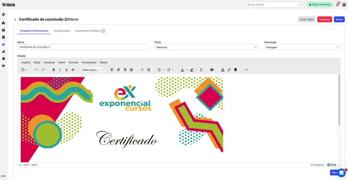Click the undo arrow in the editor toolbar
Screen dimensions: 348x180
(36, 70)
